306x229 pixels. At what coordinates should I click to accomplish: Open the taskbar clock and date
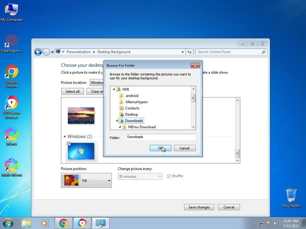pyautogui.click(x=291, y=223)
